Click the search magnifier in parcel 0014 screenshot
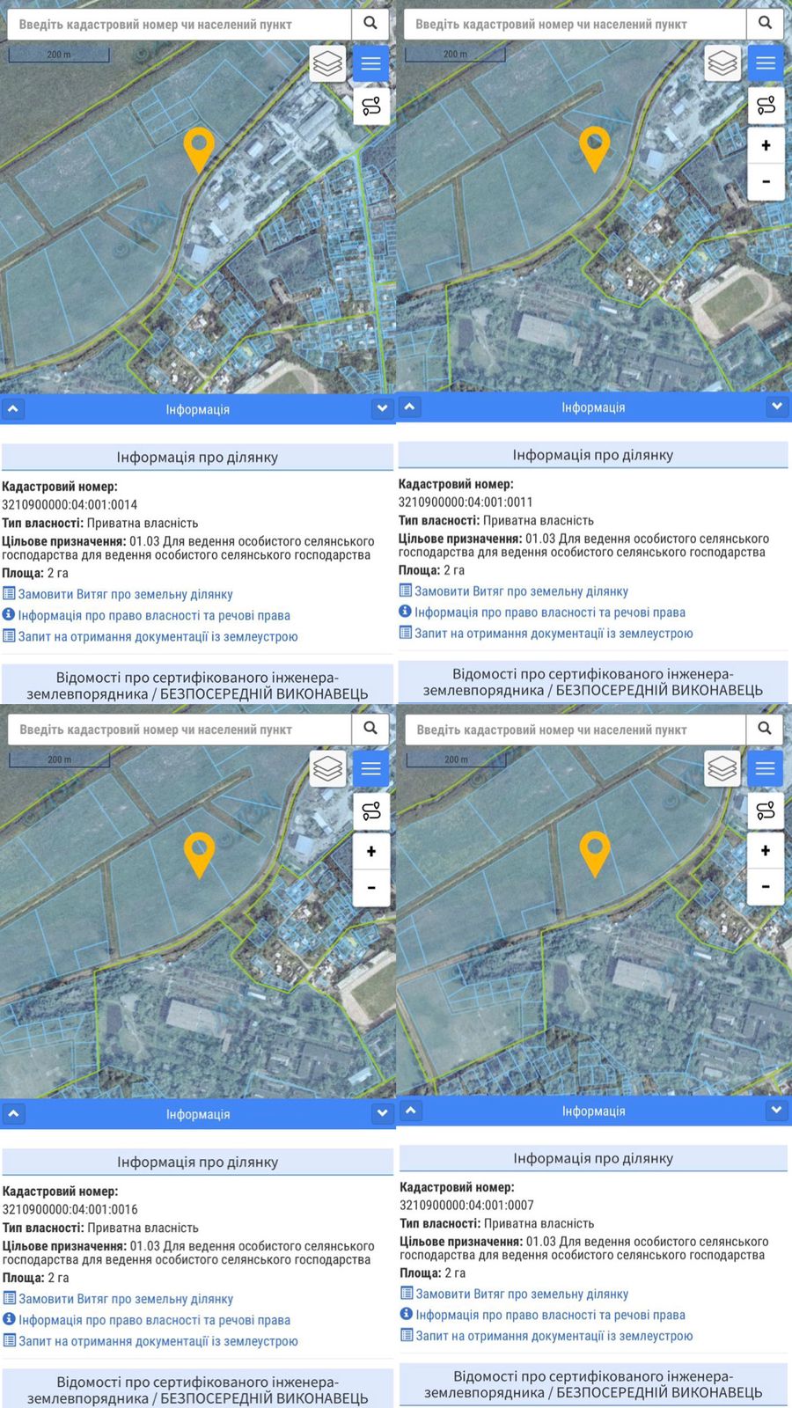Screen dimensions: 792x1408 [370, 24]
